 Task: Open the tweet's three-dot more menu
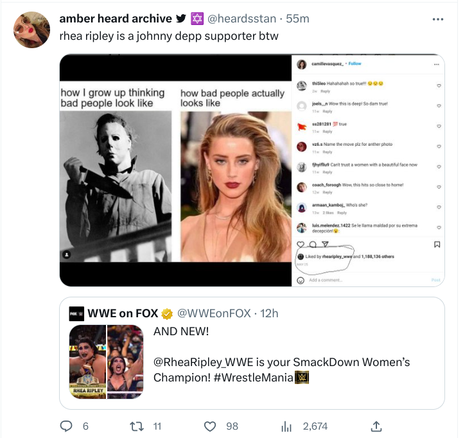click(438, 19)
